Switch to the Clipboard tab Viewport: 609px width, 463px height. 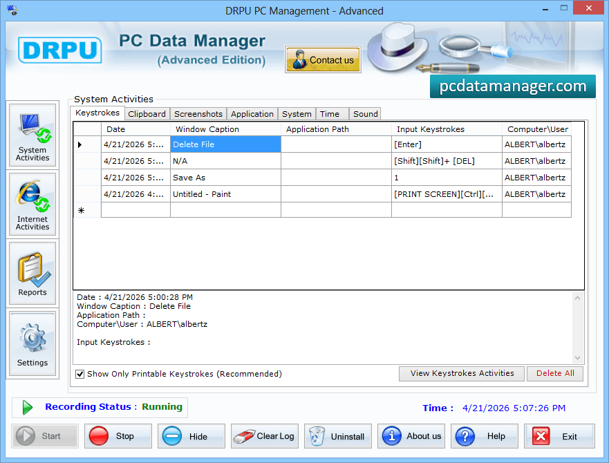tap(147, 114)
